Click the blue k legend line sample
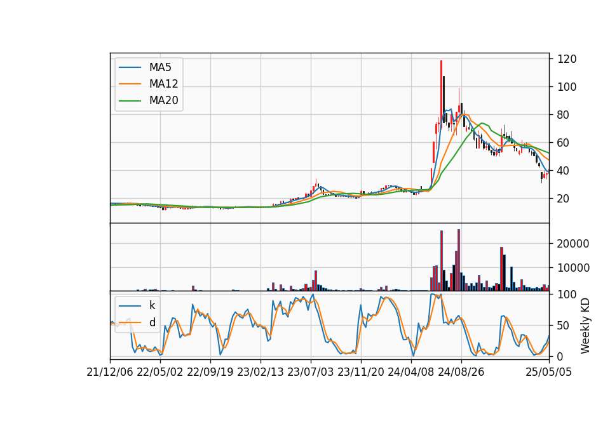 tap(130, 306)
